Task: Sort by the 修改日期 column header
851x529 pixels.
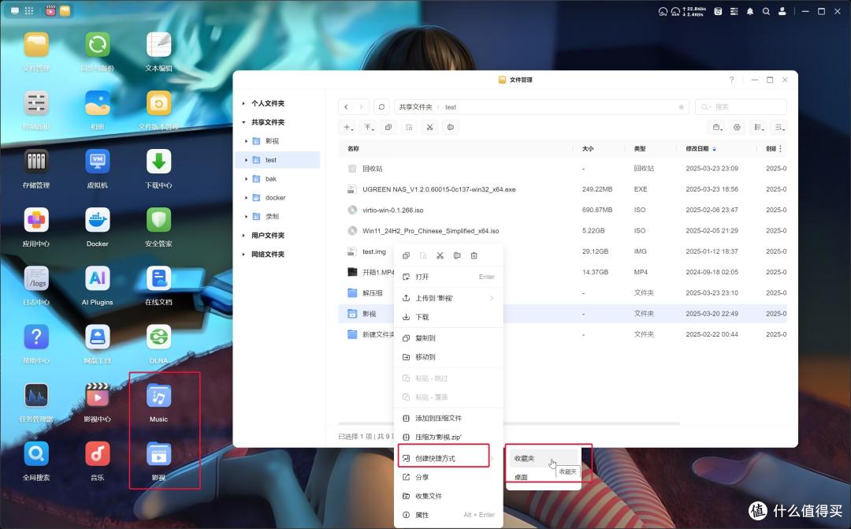Action: [697, 148]
